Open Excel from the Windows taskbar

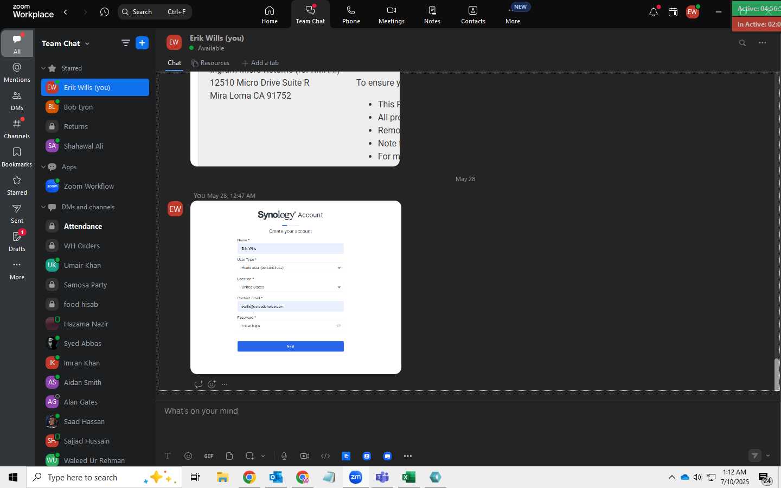click(x=408, y=477)
